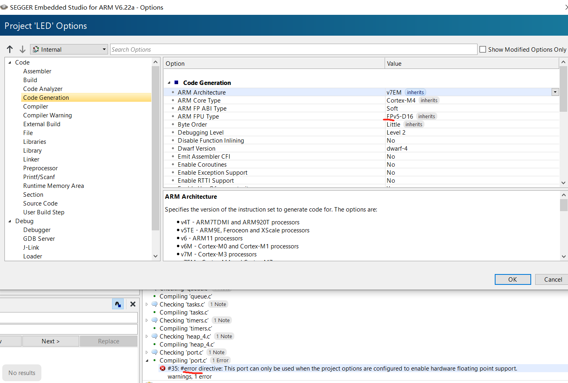Click the down arrow navigation icon
This screenshot has height=383, width=568.
coord(22,49)
